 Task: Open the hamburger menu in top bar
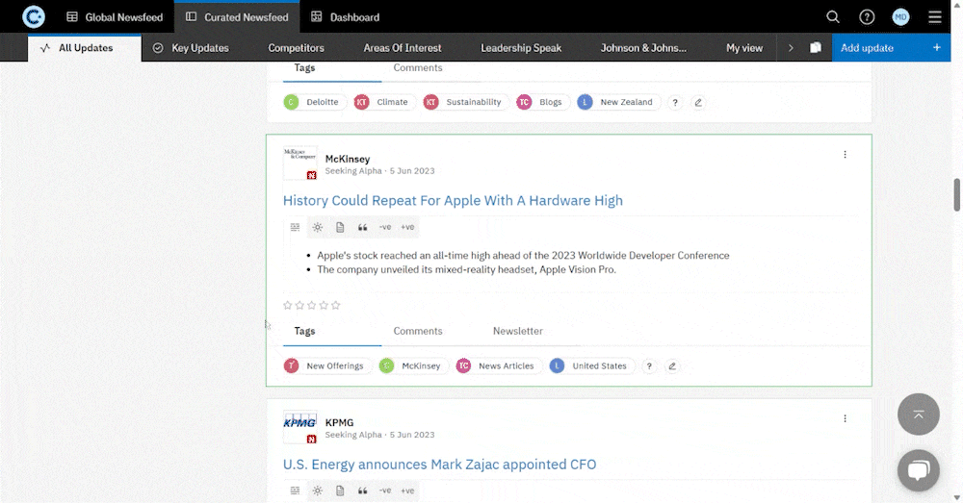tap(935, 17)
